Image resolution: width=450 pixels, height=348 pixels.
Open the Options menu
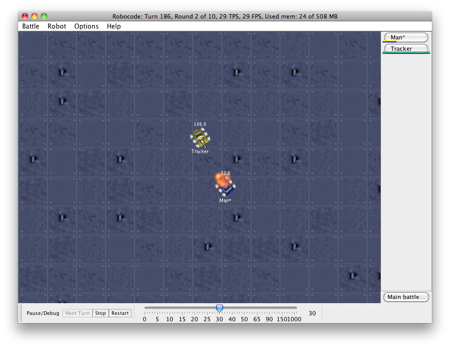click(x=87, y=26)
